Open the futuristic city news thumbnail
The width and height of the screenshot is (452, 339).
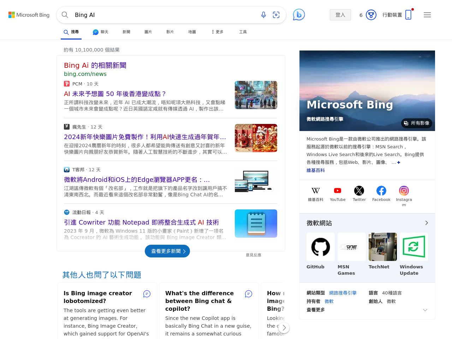(x=256, y=95)
